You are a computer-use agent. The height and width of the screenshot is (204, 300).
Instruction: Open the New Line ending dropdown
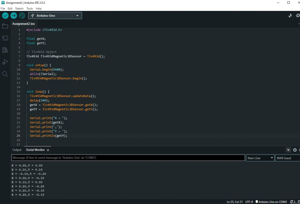[x=260, y=158]
